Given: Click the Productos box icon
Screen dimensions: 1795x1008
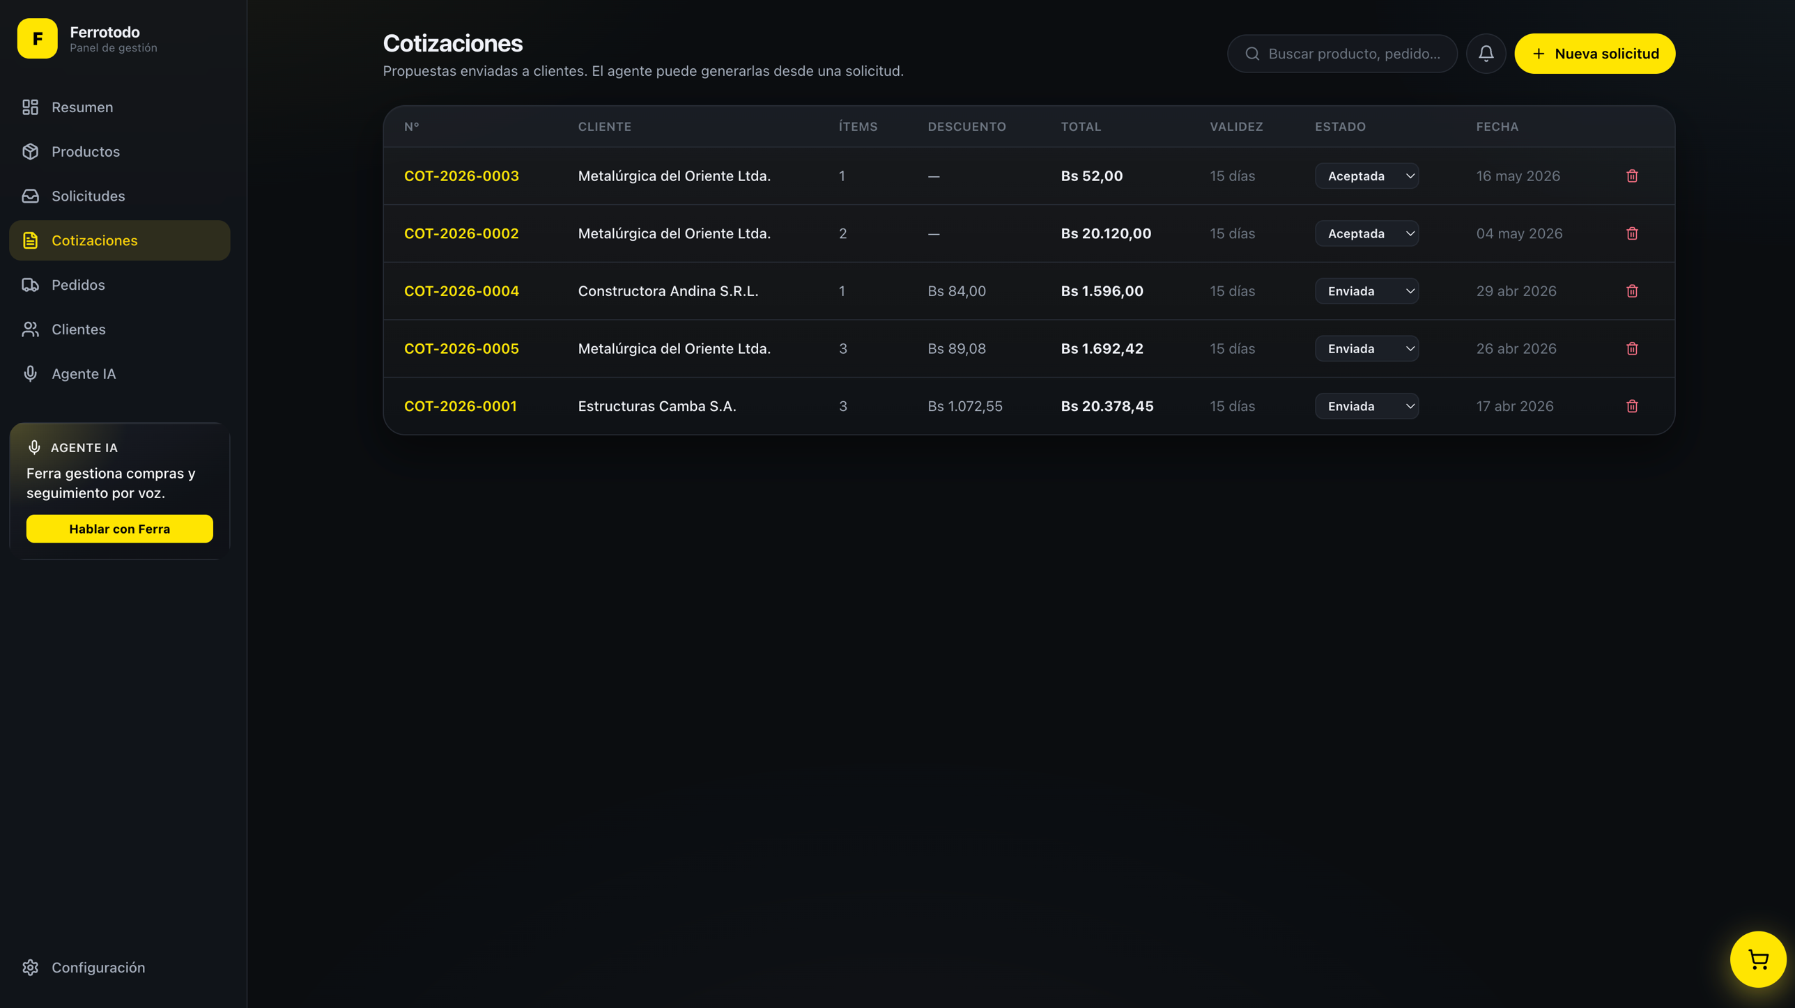Looking at the screenshot, I should [30, 152].
